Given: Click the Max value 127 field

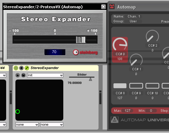Looking at the screenshot, I should click(127, 111).
